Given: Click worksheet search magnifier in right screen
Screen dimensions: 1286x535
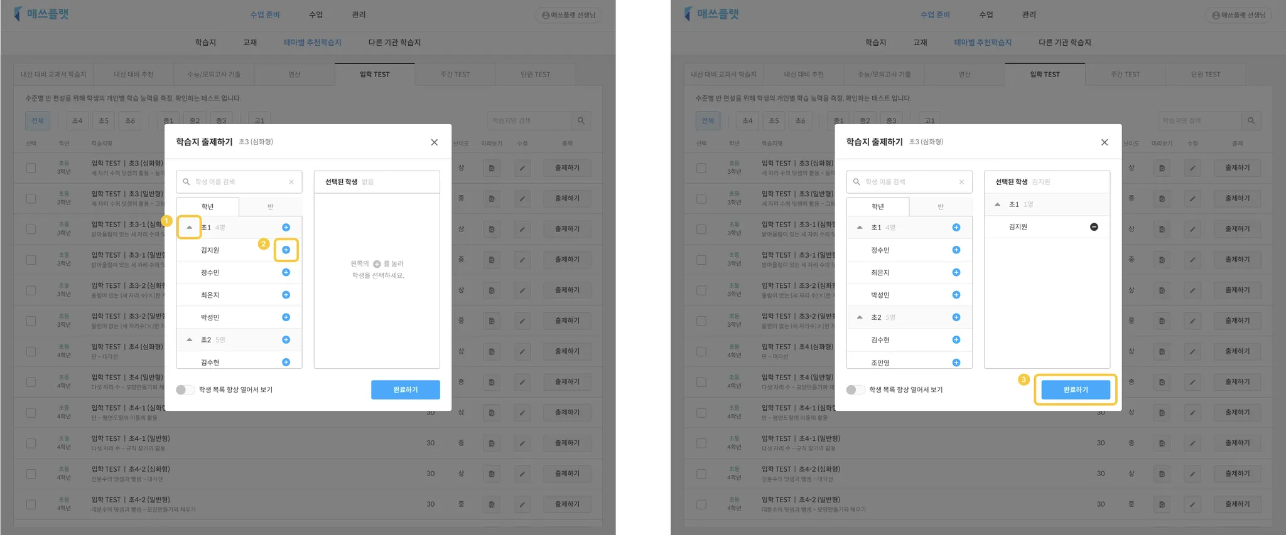Looking at the screenshot, I should coord(1251,120).
